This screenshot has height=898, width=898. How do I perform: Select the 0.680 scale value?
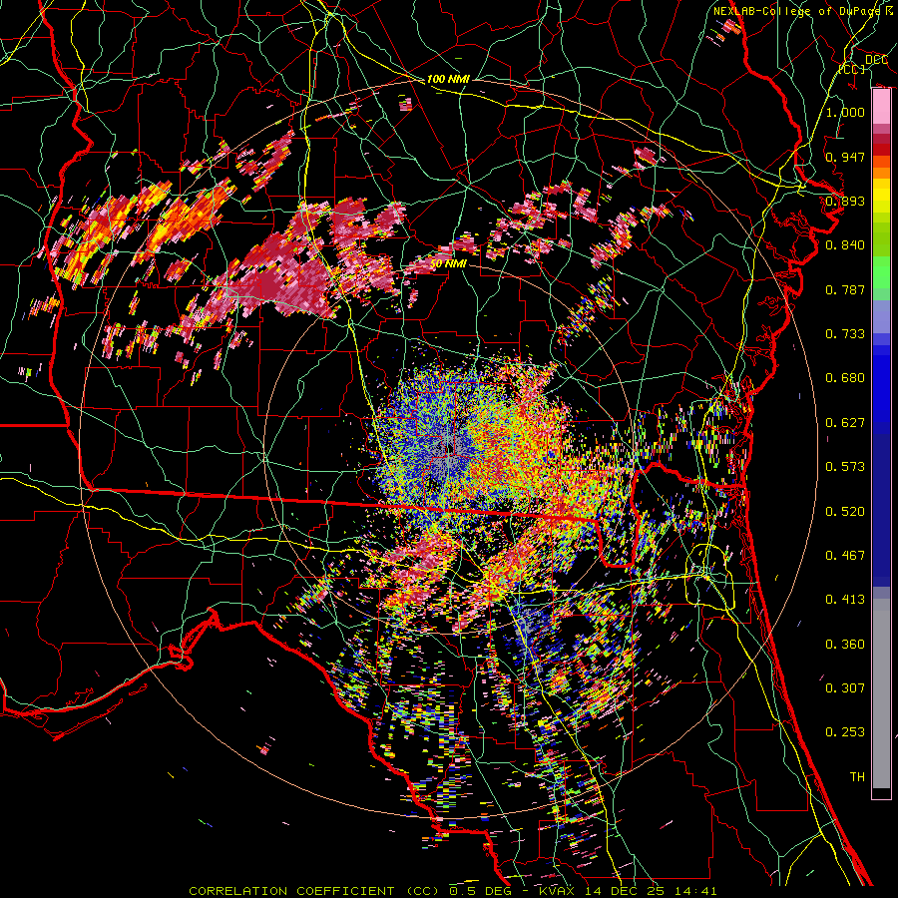pos(845,378)
